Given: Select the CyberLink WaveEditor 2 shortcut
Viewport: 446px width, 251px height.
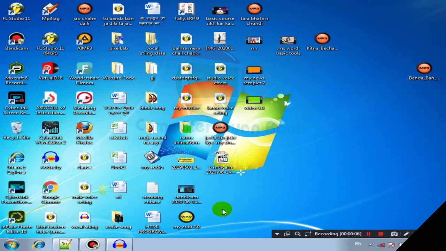Looking at the screenshot, I should point(51,133).
